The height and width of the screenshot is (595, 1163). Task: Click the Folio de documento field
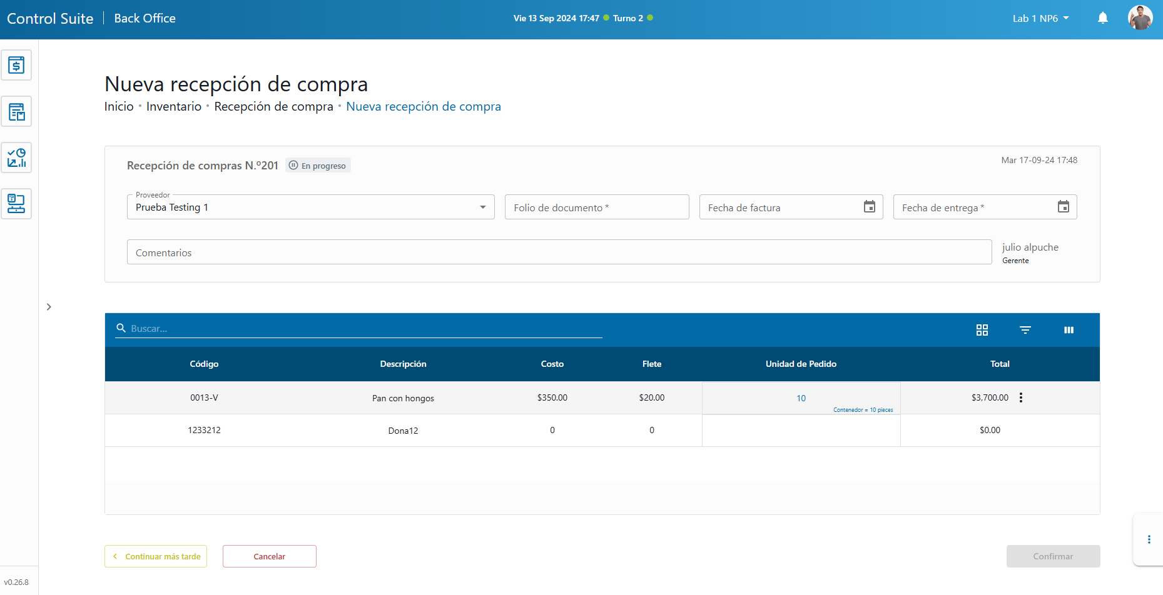point(596,207)
